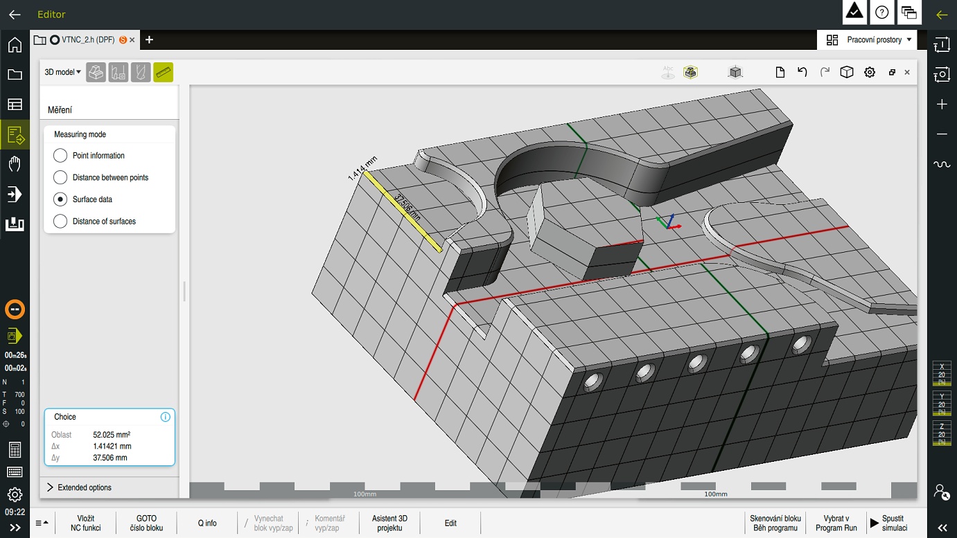This screenshot has height=538, width=957.
Task: Click Vložit NC funkci button
Action: 86,523
